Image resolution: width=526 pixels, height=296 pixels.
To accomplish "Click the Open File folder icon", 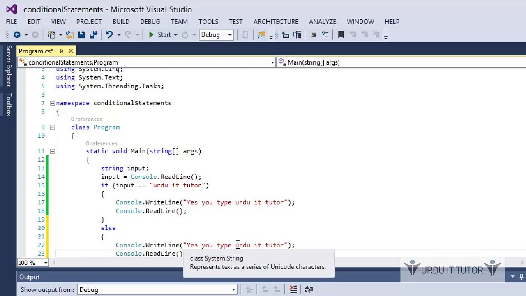I will [x=70, y=35].
